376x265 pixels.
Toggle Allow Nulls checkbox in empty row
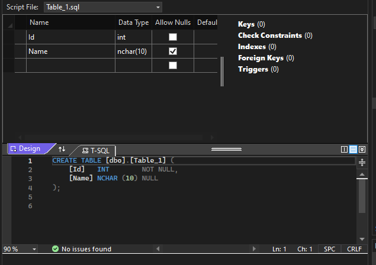(173, 66)
